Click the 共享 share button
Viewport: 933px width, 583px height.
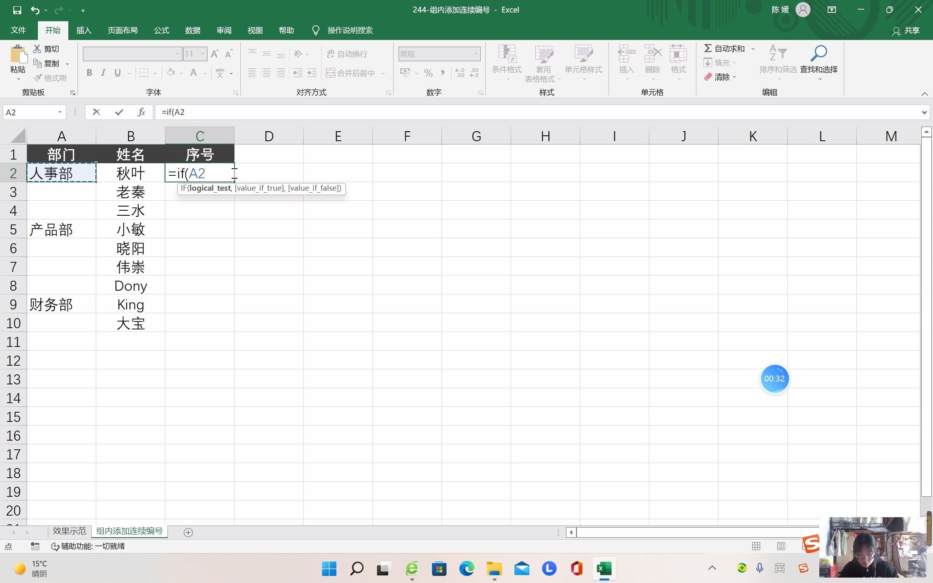(906, 30)
